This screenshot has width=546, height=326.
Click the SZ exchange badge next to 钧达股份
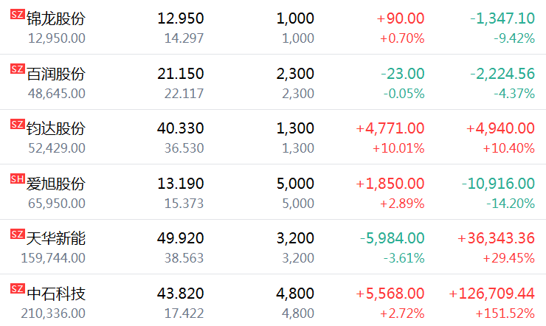pyautogui.click(x=17, y=124)
